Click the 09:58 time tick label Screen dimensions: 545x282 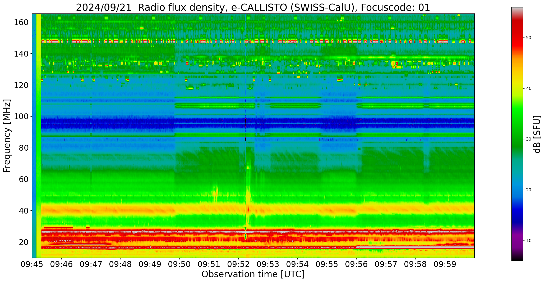coord(415,264)
